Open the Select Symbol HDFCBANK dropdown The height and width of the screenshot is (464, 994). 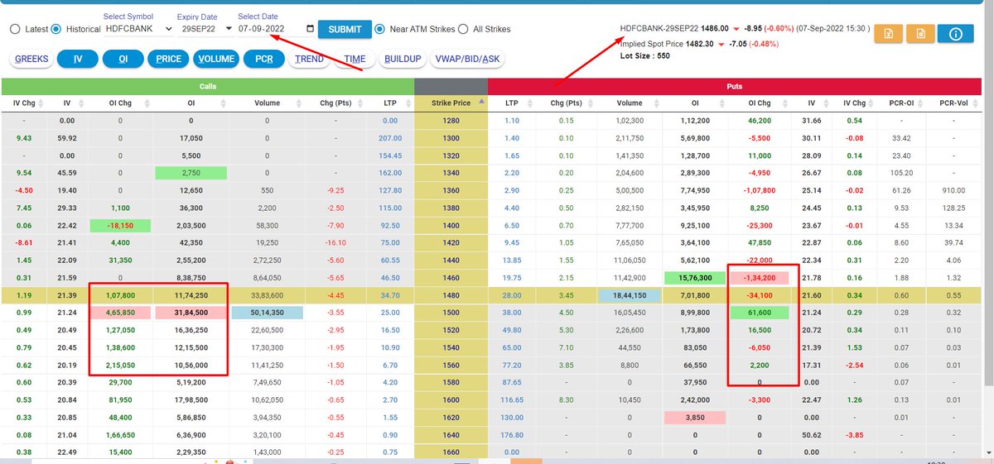(x=138, y=29)
